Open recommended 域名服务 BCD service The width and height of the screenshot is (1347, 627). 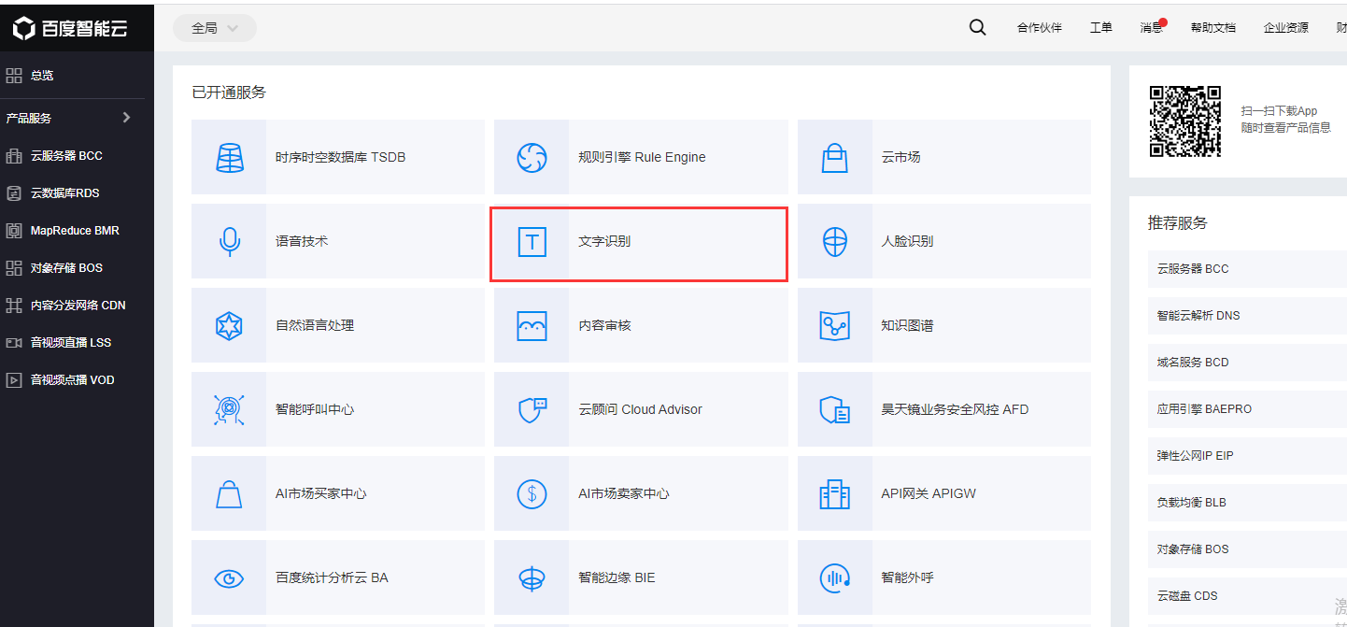click(1247, 362)
